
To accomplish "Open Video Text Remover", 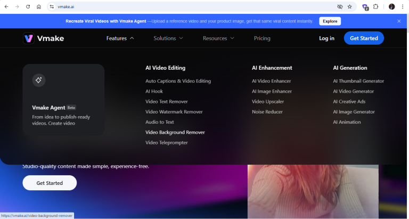I will (x=166, y=102).
